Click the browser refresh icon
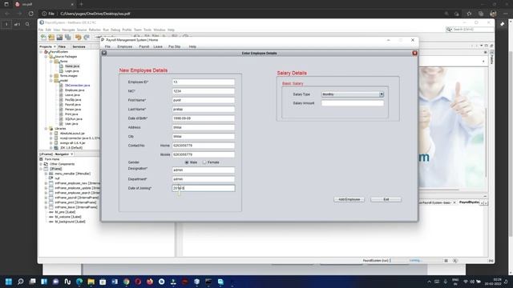This screenshot has height=288, width=513. pyautogui.click(x=31, y=14)
